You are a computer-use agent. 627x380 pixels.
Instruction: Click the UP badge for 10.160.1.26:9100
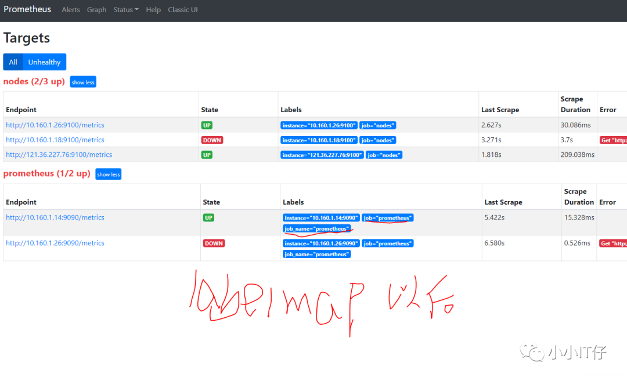point(207,125)
